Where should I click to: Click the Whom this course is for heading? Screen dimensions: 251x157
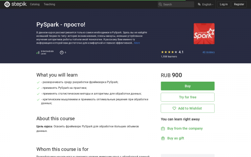pyautogui.click(x=62, y=149)
